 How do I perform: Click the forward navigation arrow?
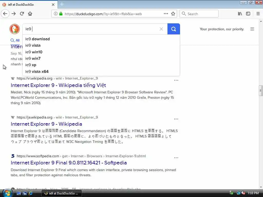[14, 14]
